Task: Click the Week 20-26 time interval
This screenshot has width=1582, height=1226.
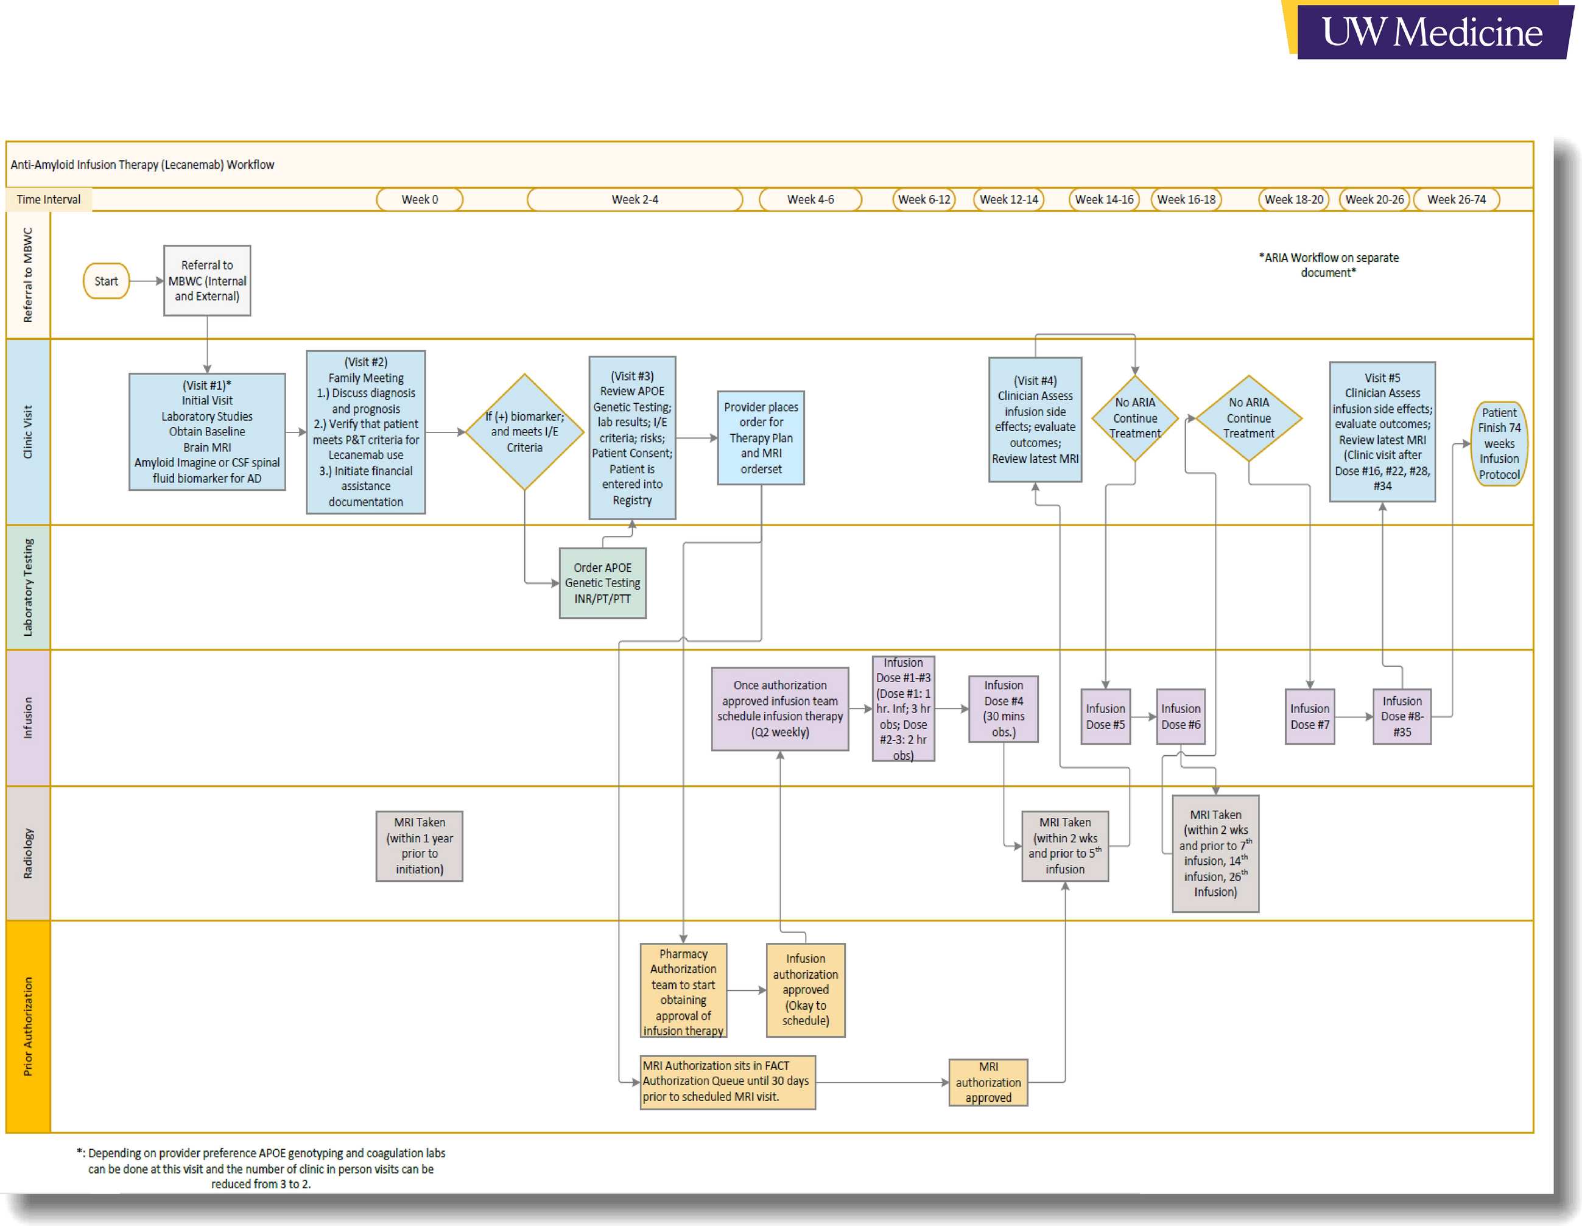Action: [1374, 199]
